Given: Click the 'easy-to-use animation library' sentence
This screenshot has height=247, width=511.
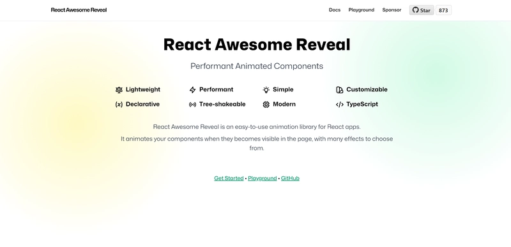Looking at the screenshot, I should pos(257,127).
